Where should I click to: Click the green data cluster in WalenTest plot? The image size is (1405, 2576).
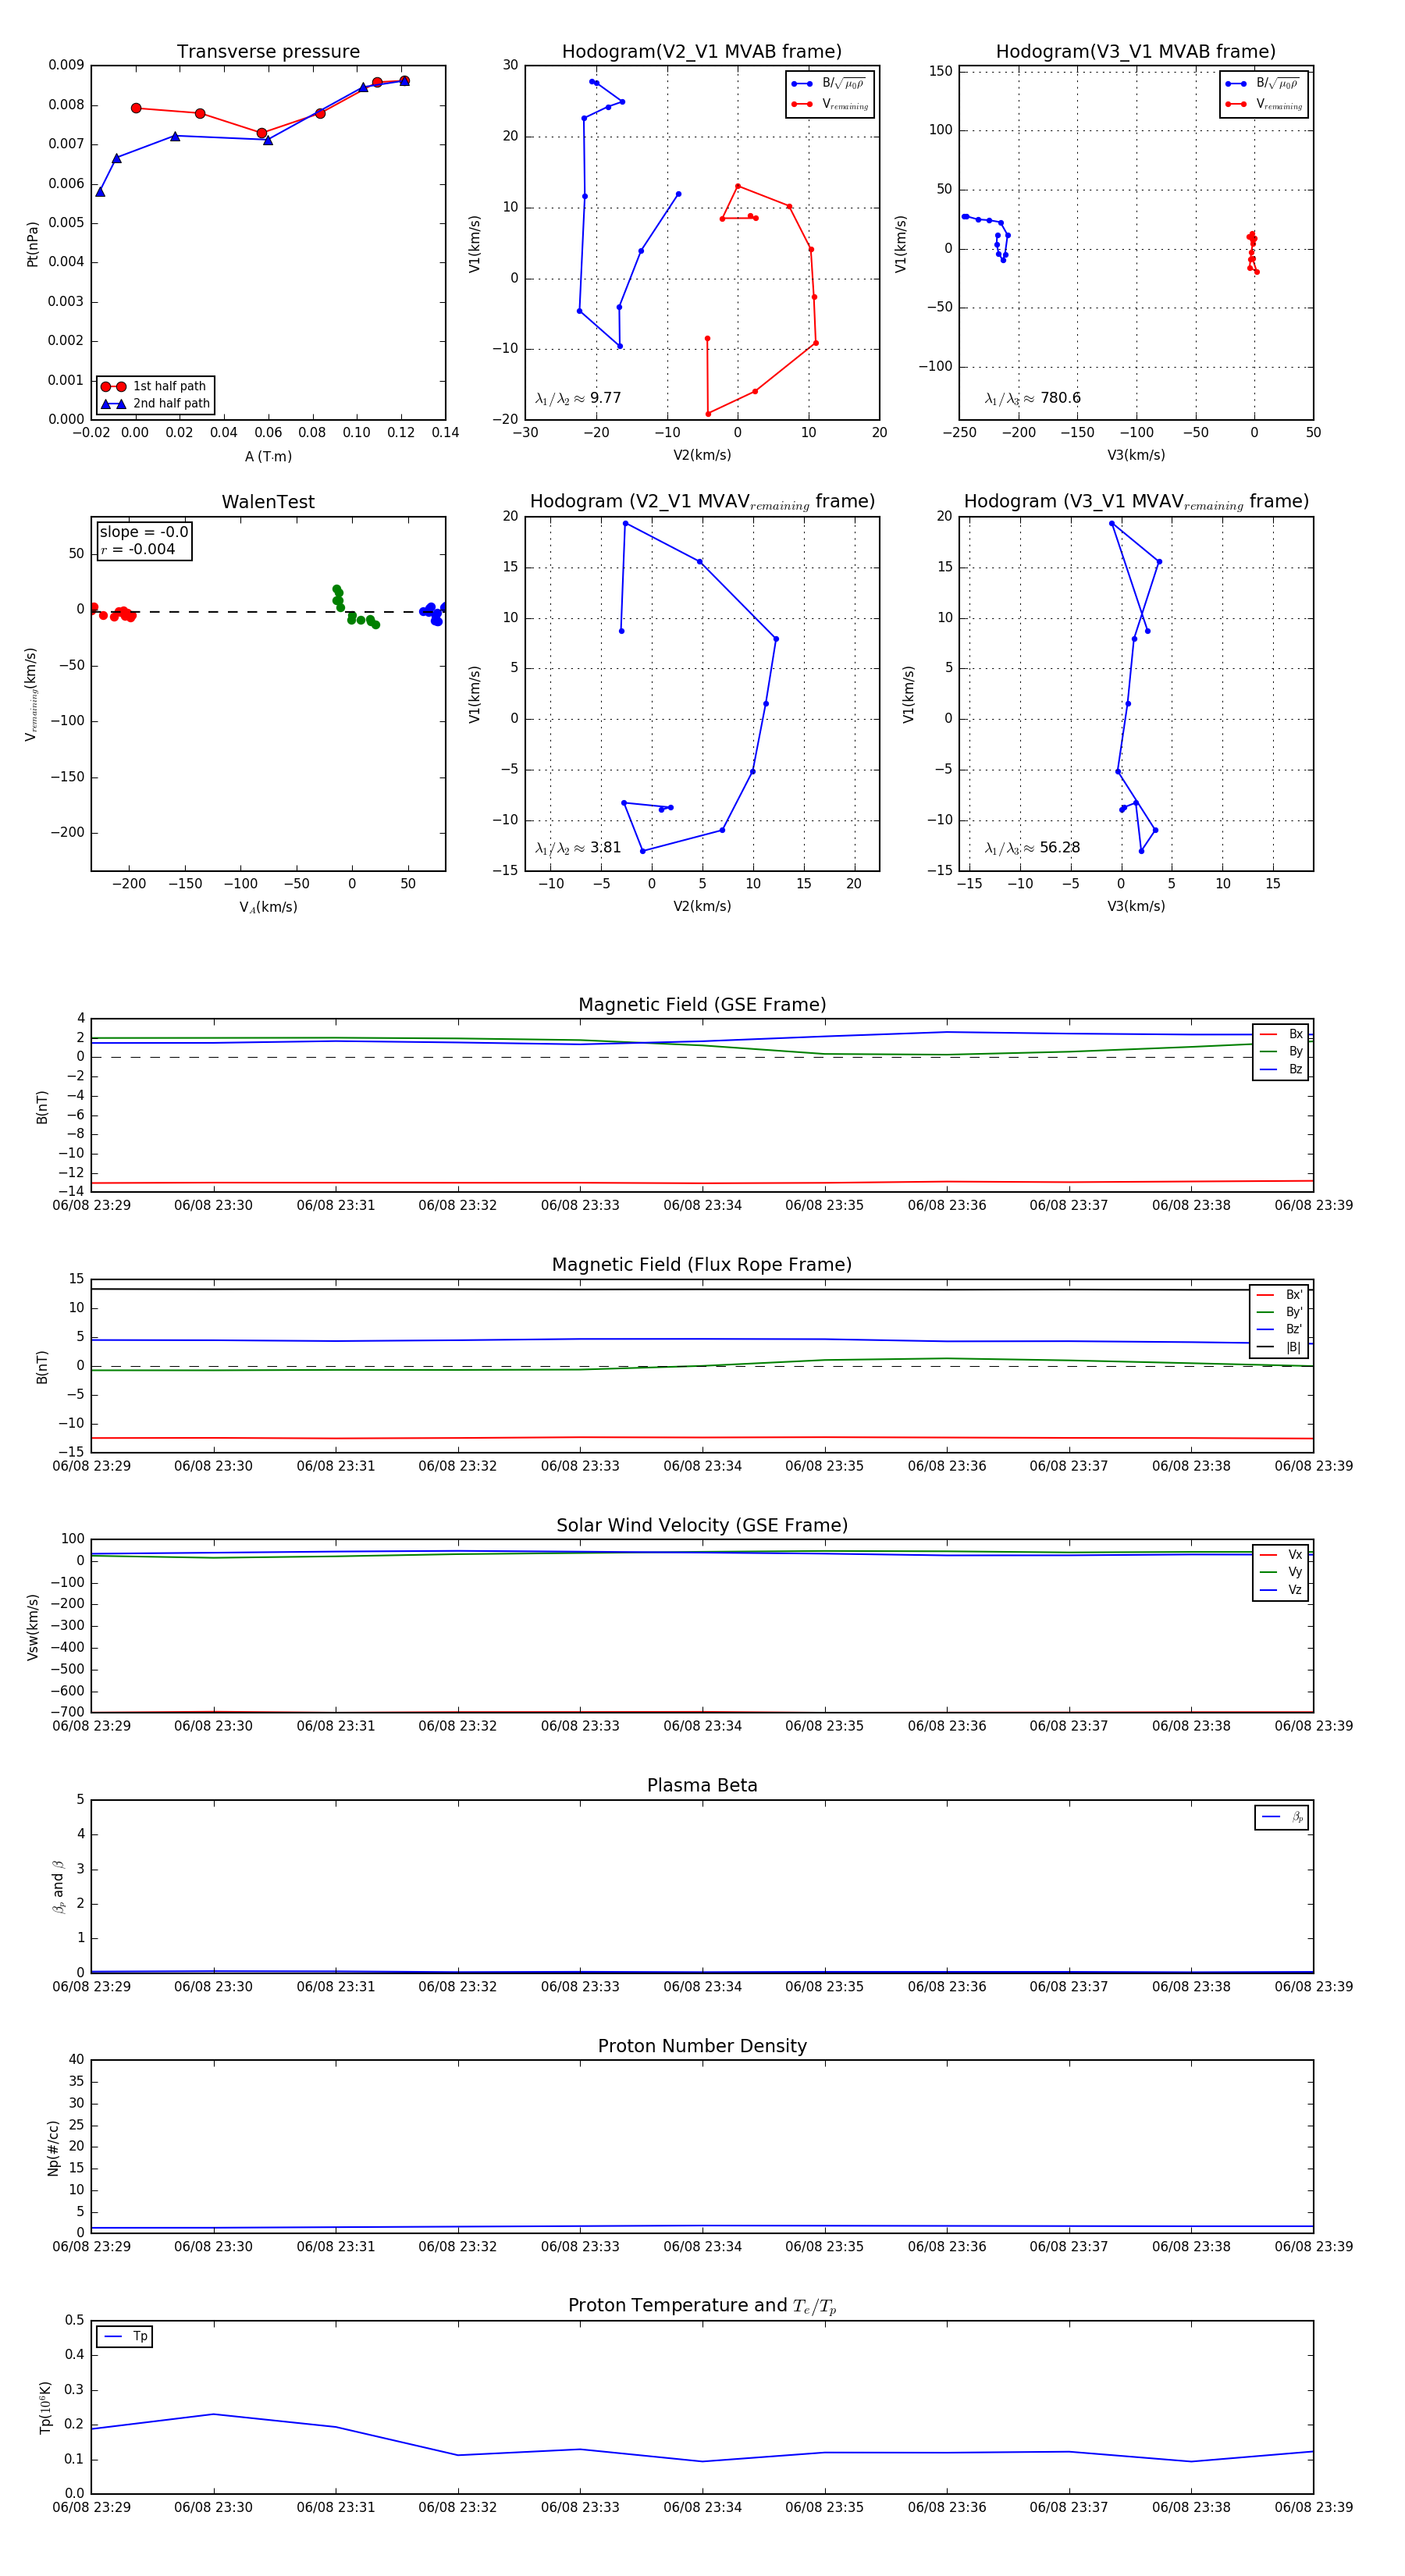point(355,607)
